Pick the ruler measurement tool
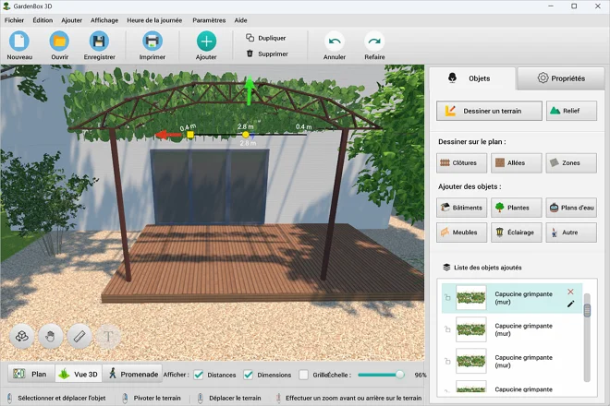Screen dimensions: 610x406 79,336
